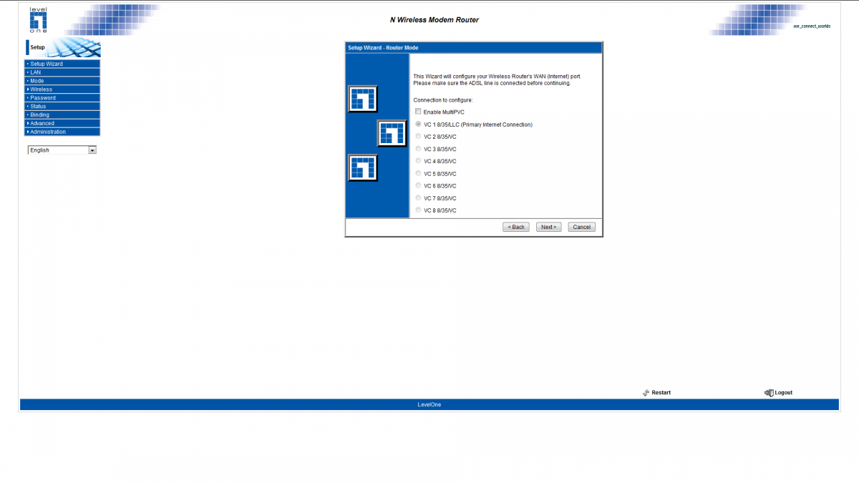Pick the VC 4 8/35/VC radio option

click(418, 160)
